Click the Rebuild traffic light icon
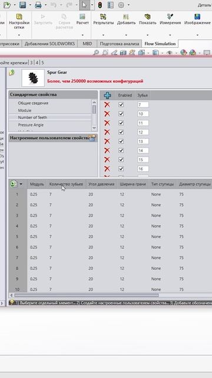 (100, 5)
